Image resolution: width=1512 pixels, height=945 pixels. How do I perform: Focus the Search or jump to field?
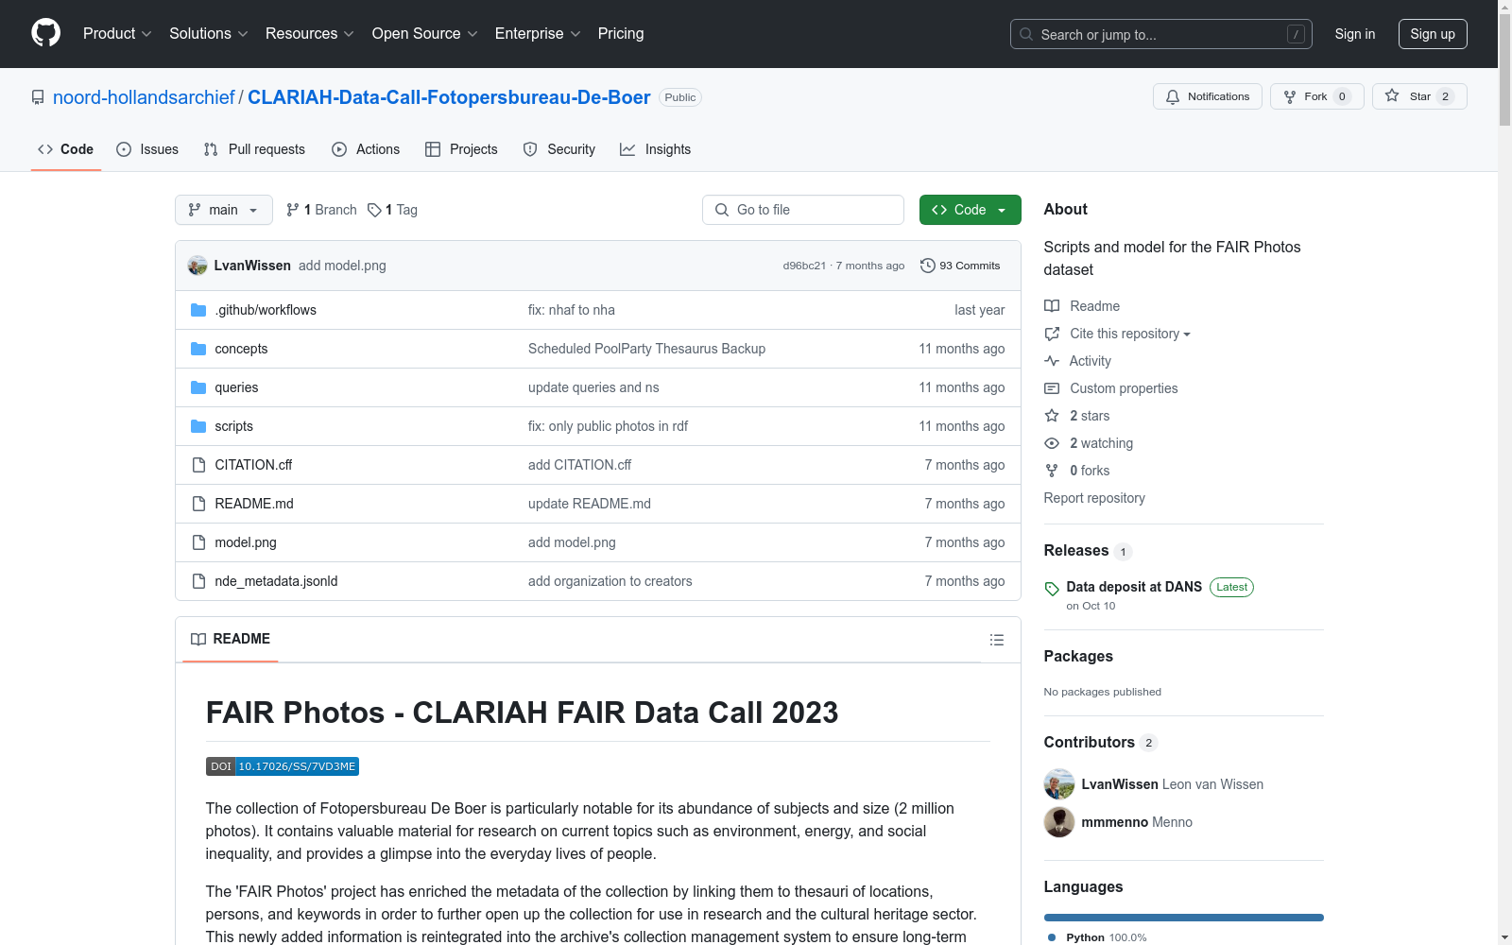tap(1161, 34)
